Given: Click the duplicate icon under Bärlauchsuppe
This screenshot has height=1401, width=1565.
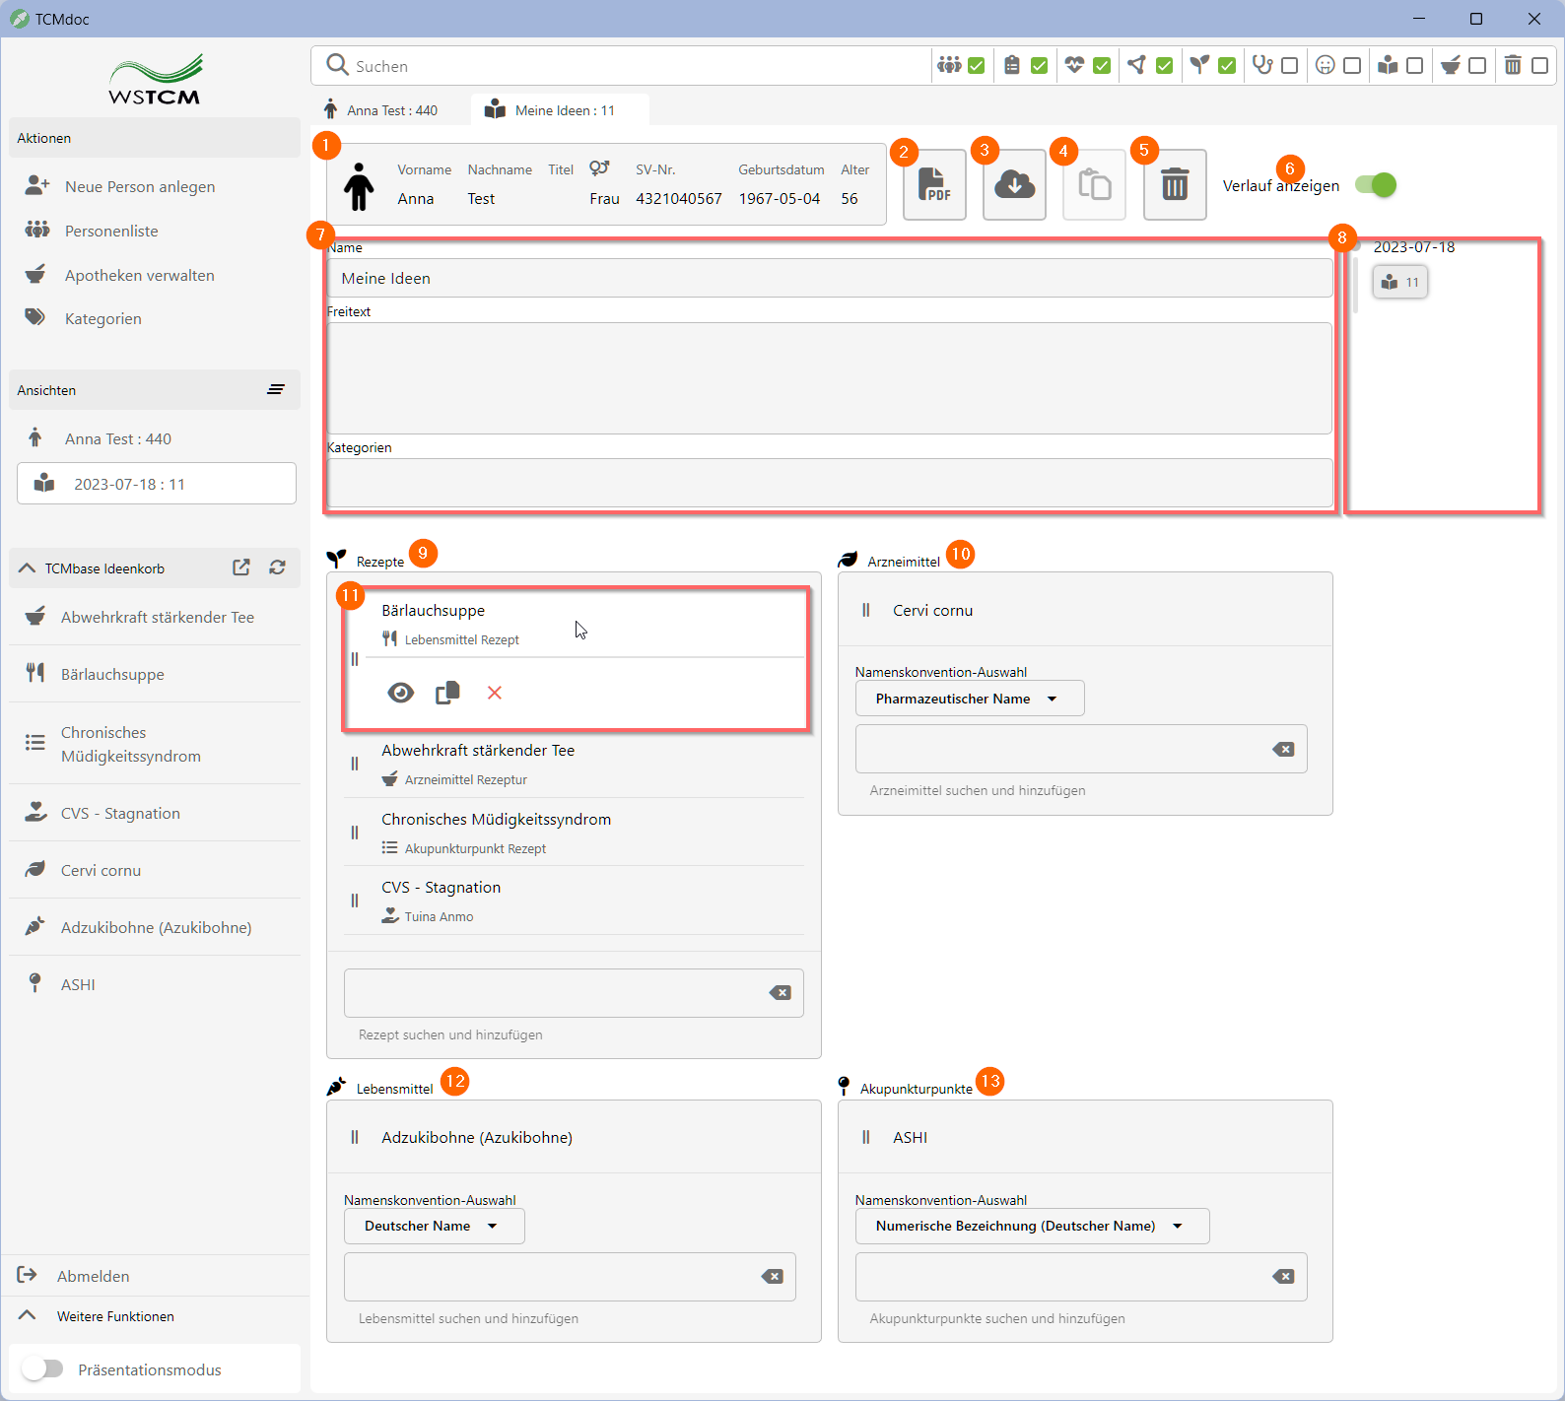Looking at the screenshot, I should [x=447, y=693].
